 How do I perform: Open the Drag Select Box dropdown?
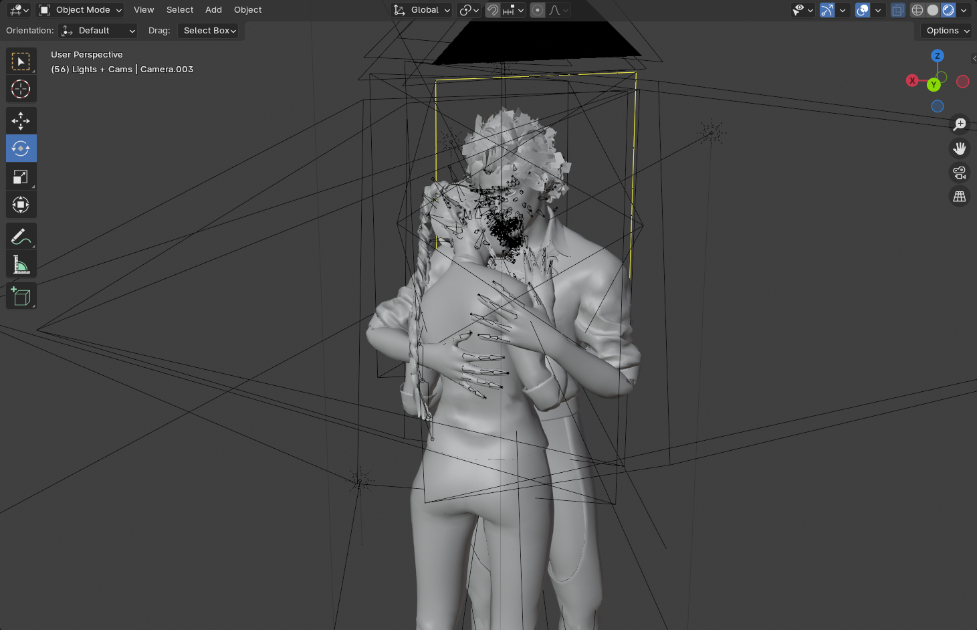click(x=209, y=31)
